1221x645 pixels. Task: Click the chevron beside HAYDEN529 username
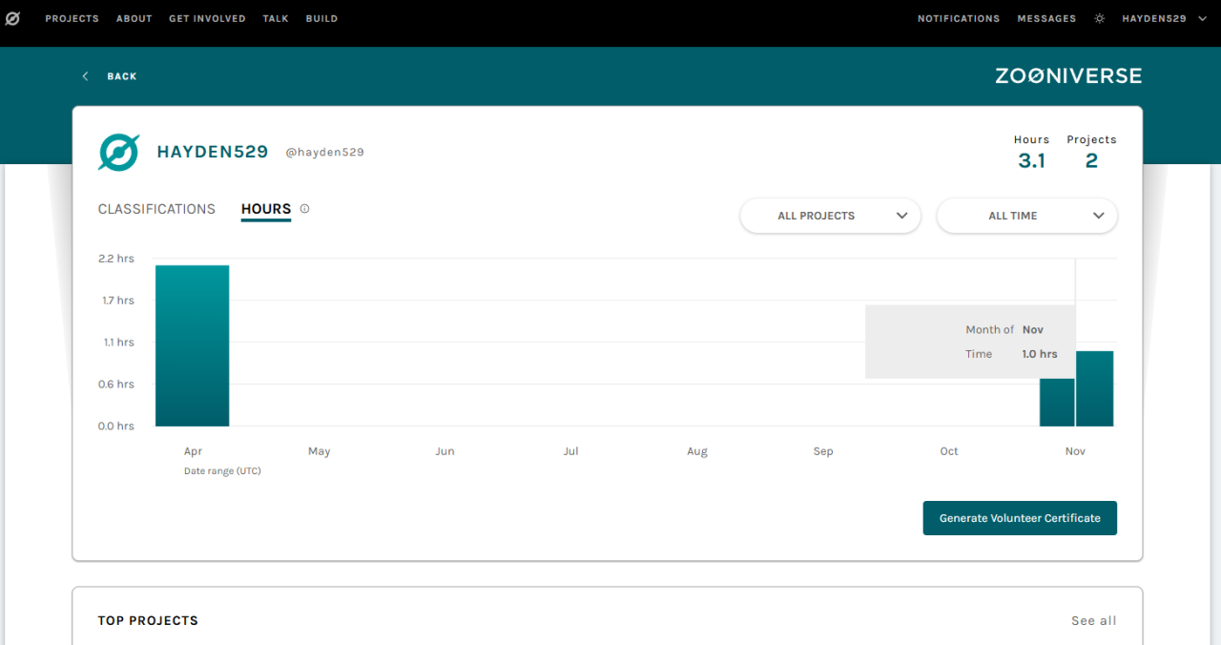[x=1202, y=18]
